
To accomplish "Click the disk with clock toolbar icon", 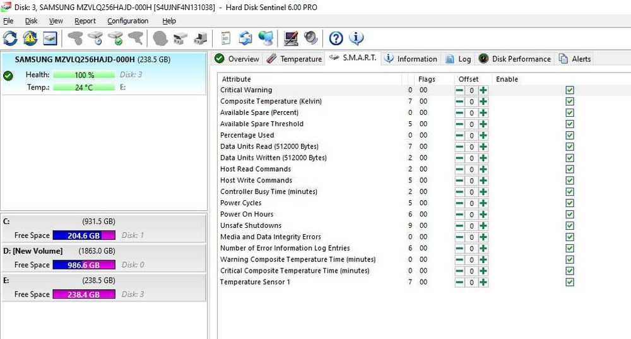I will (95, 39).
